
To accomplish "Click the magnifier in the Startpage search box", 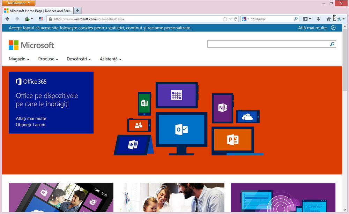I will 296,19.
